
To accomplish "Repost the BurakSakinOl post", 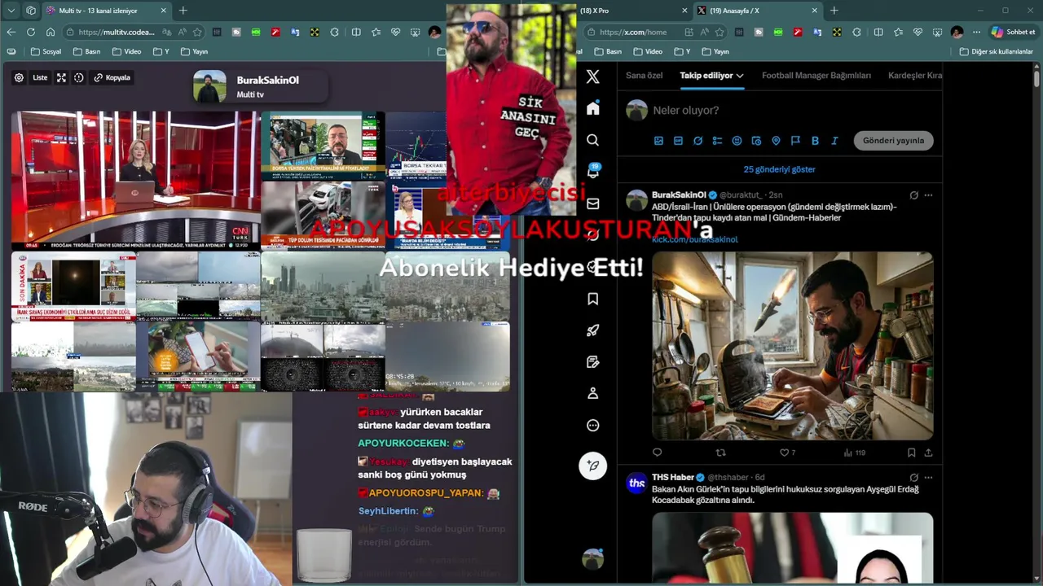I will pyautogui.click(x=720, y=453).
